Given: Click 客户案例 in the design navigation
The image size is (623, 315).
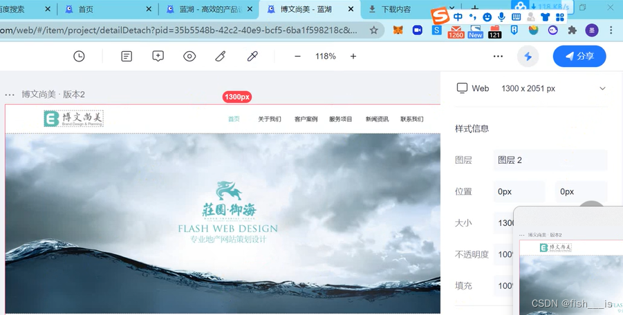Looking at the screenshot, I should pyautogui.click(x=306, y=119).
